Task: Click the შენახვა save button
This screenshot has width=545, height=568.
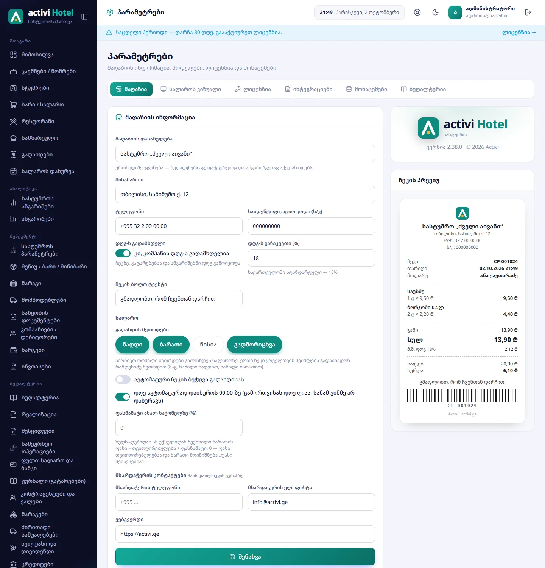Action: (x=245, y=557)
